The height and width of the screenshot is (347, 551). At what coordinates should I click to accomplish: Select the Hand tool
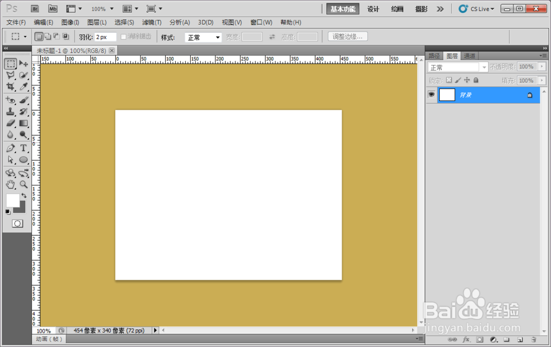(x=10, y=184)
